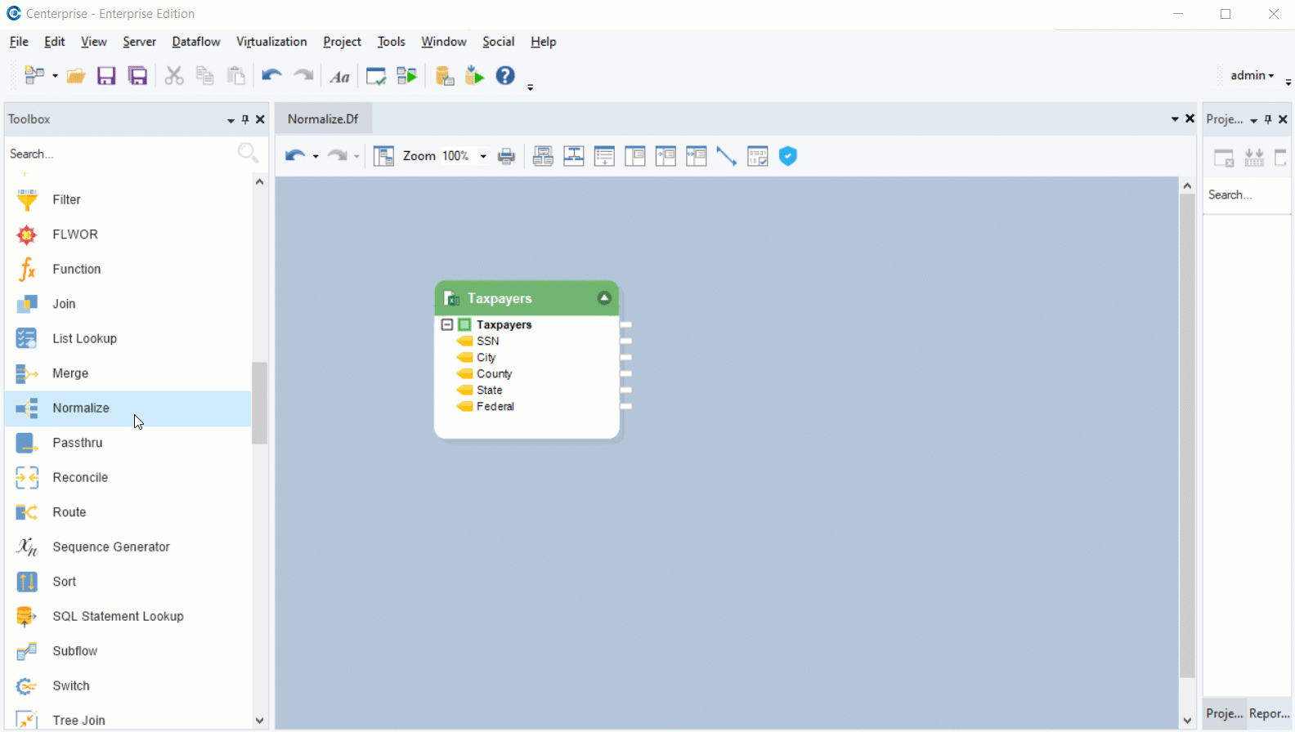The width and height of the screenshot is (1295, 732).
Task: Switch to the Normalize.Df tab
Action: (323, 119)
